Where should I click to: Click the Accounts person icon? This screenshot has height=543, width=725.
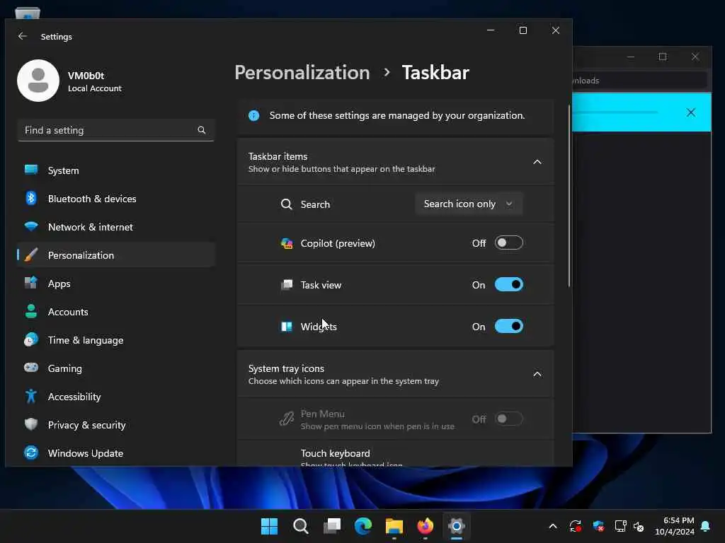coord(31,311)
